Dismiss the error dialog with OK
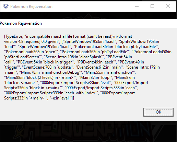177x142 pixels. click(x=158, y=112)
